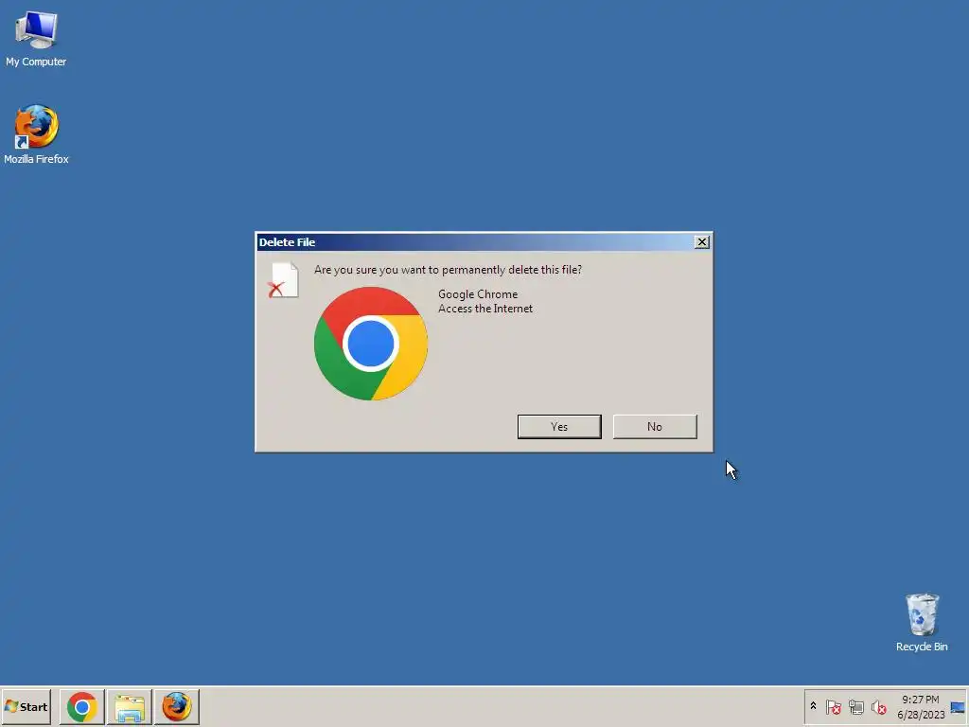Click the large Google Chrome logo in dialog

point(371,344)
